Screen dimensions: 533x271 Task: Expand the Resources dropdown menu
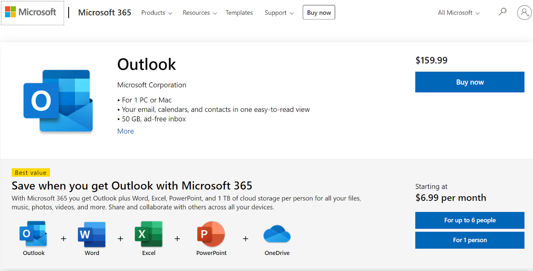pyautogui.click(x=200, y=13)
